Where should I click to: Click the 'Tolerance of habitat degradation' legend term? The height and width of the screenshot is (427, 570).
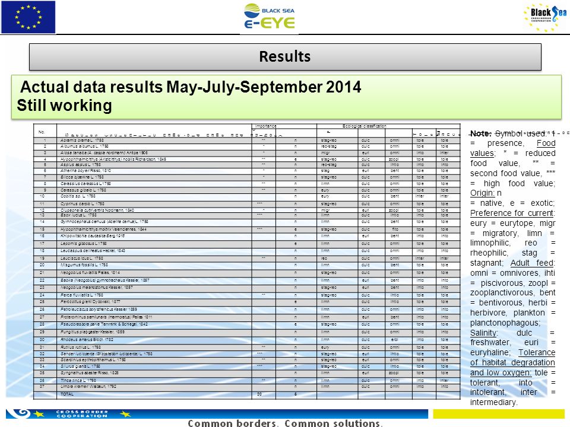tap(512, 363)
